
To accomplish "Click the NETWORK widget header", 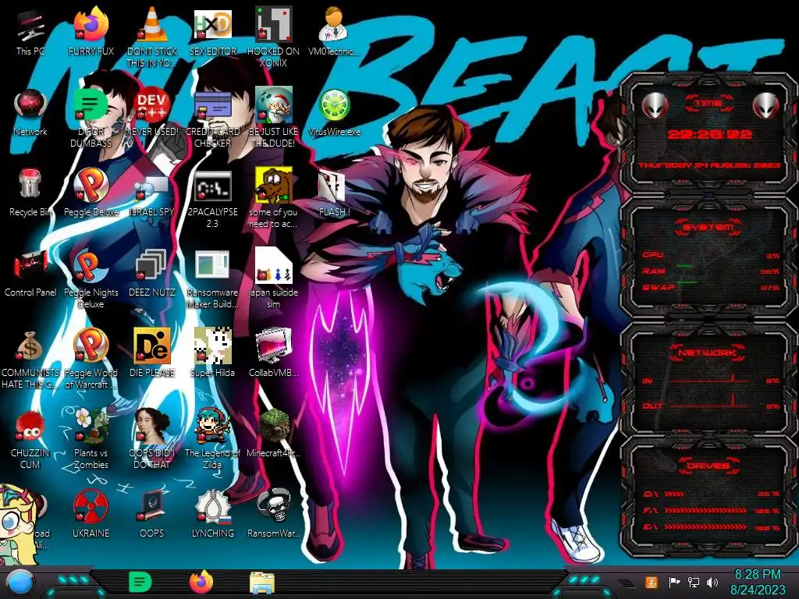I will coord(708,352).
